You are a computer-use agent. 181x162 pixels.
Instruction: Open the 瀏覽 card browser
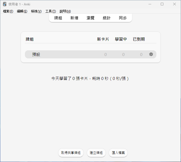pos(90,18)
